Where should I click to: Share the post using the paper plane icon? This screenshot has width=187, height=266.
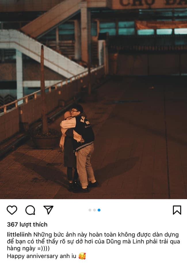[49, 210]
